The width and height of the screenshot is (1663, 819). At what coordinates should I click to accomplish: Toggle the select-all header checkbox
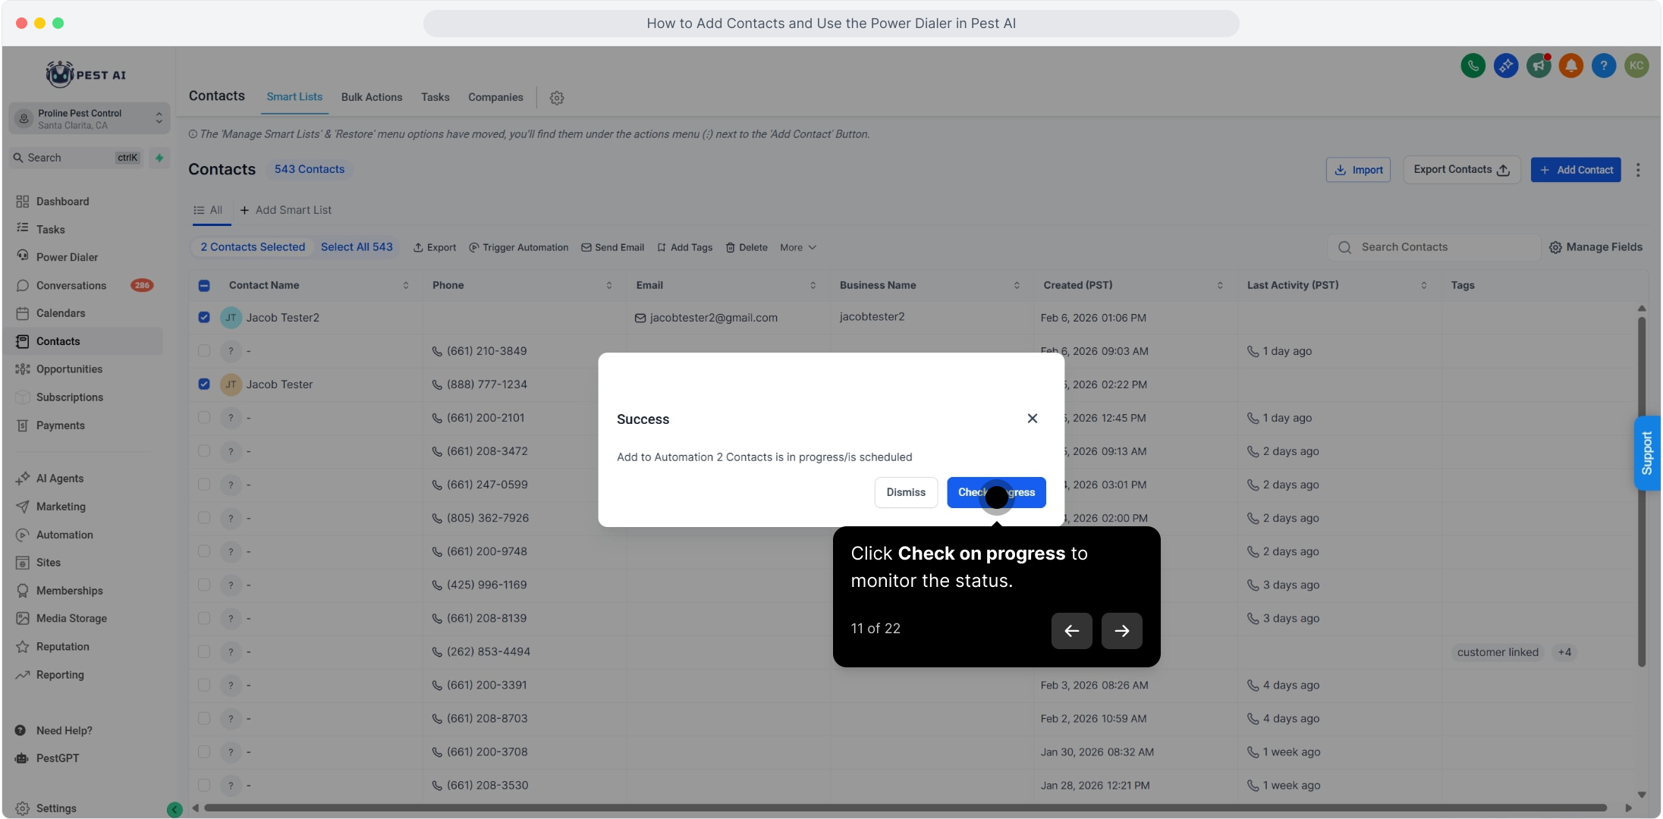tap(204, 286)
